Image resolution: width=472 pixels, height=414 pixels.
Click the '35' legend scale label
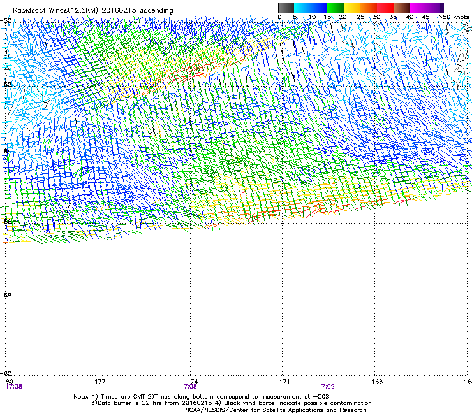click(393, 17)
